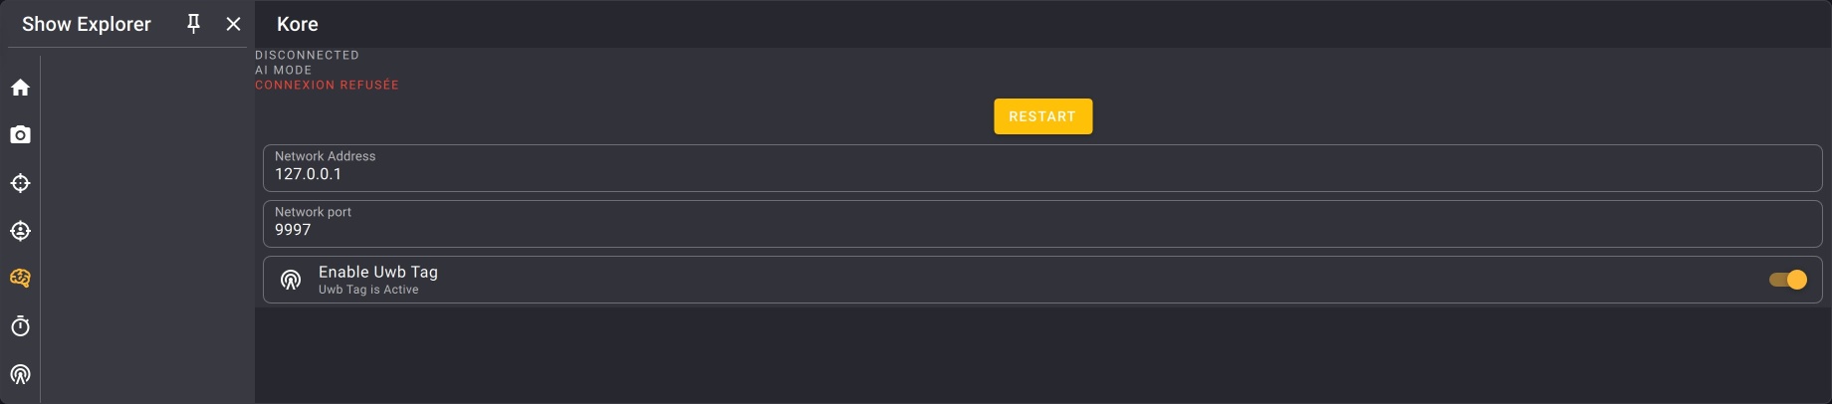Viewport: 1832px width, 404px height.
Task: Click the Enable Uwb Tag label
Action: tap(378, 272)
